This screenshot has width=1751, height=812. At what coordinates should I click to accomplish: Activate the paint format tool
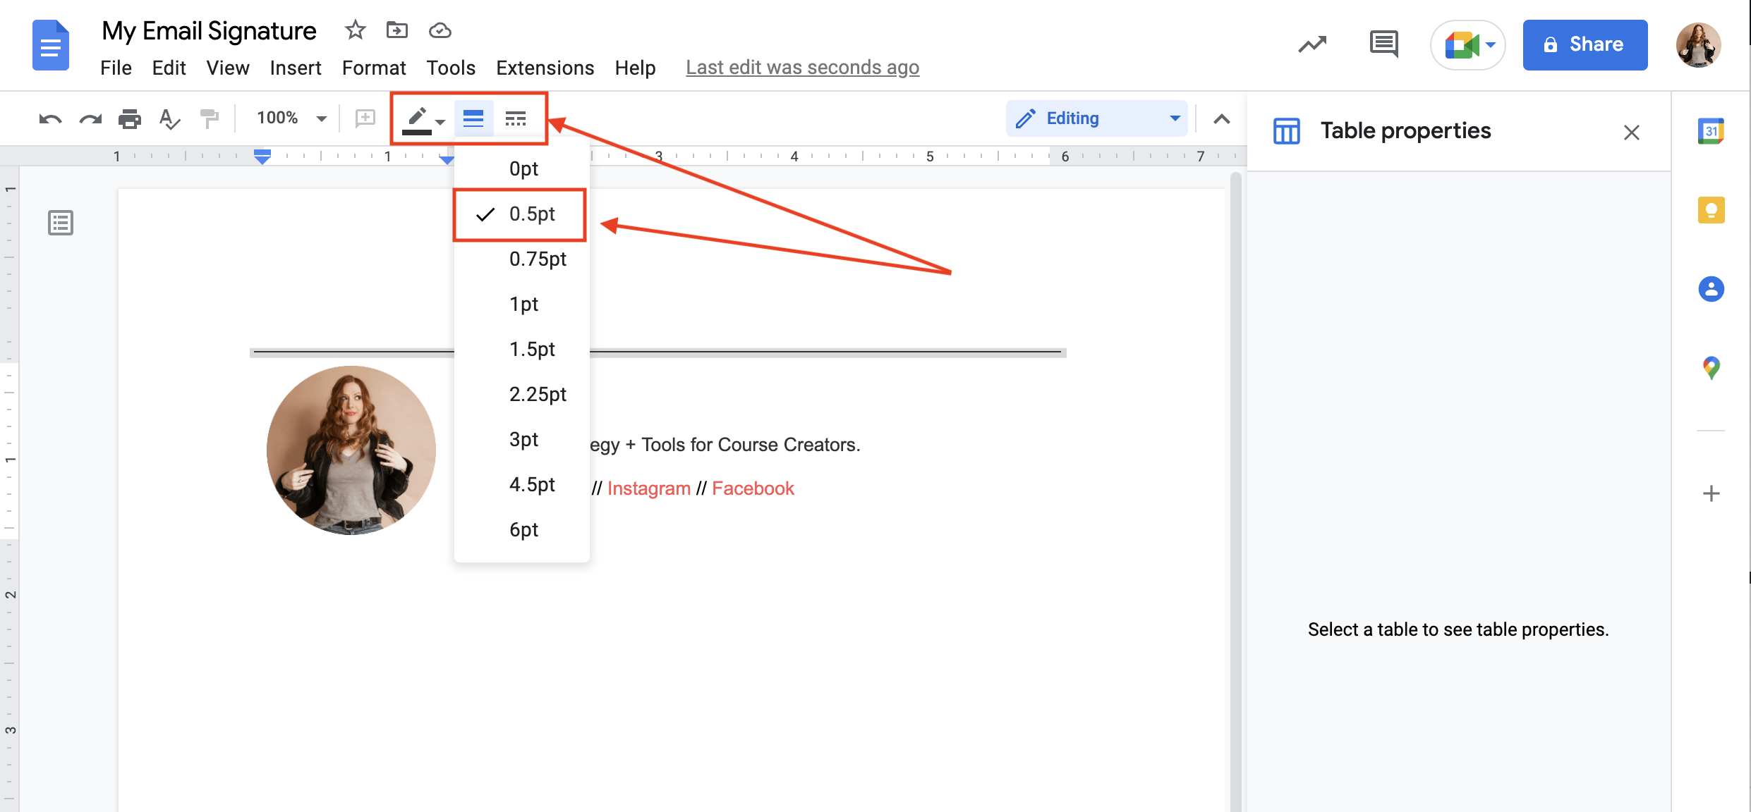209,118
